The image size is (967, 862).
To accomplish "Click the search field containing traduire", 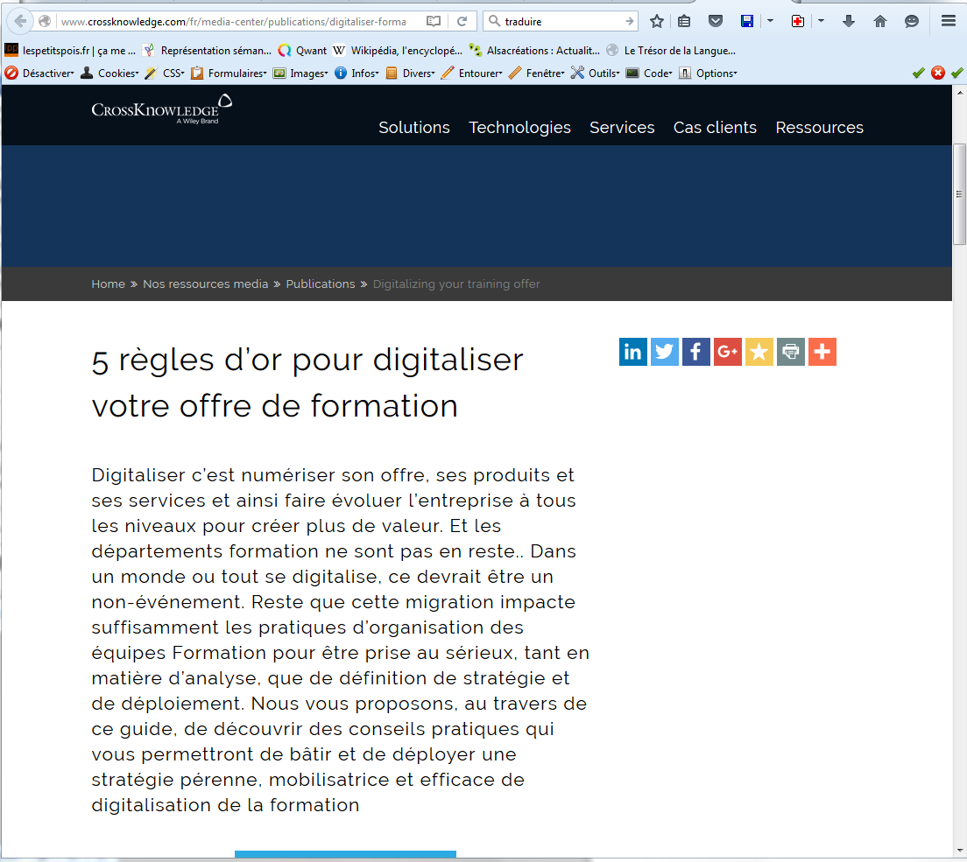I will coord(561,21).
